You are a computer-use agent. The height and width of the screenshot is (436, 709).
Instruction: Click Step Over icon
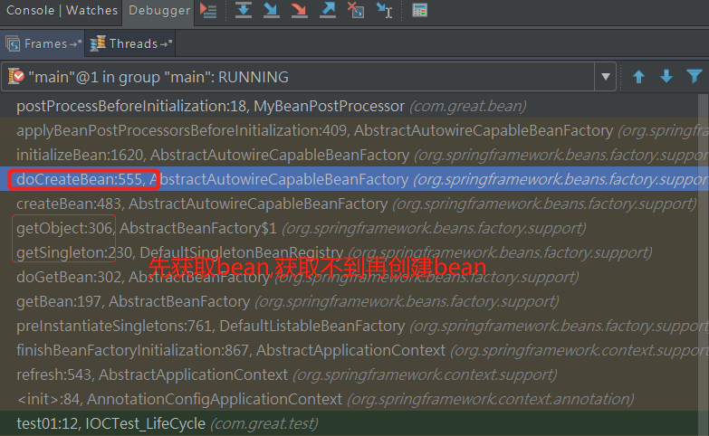[x=244, y=10]
